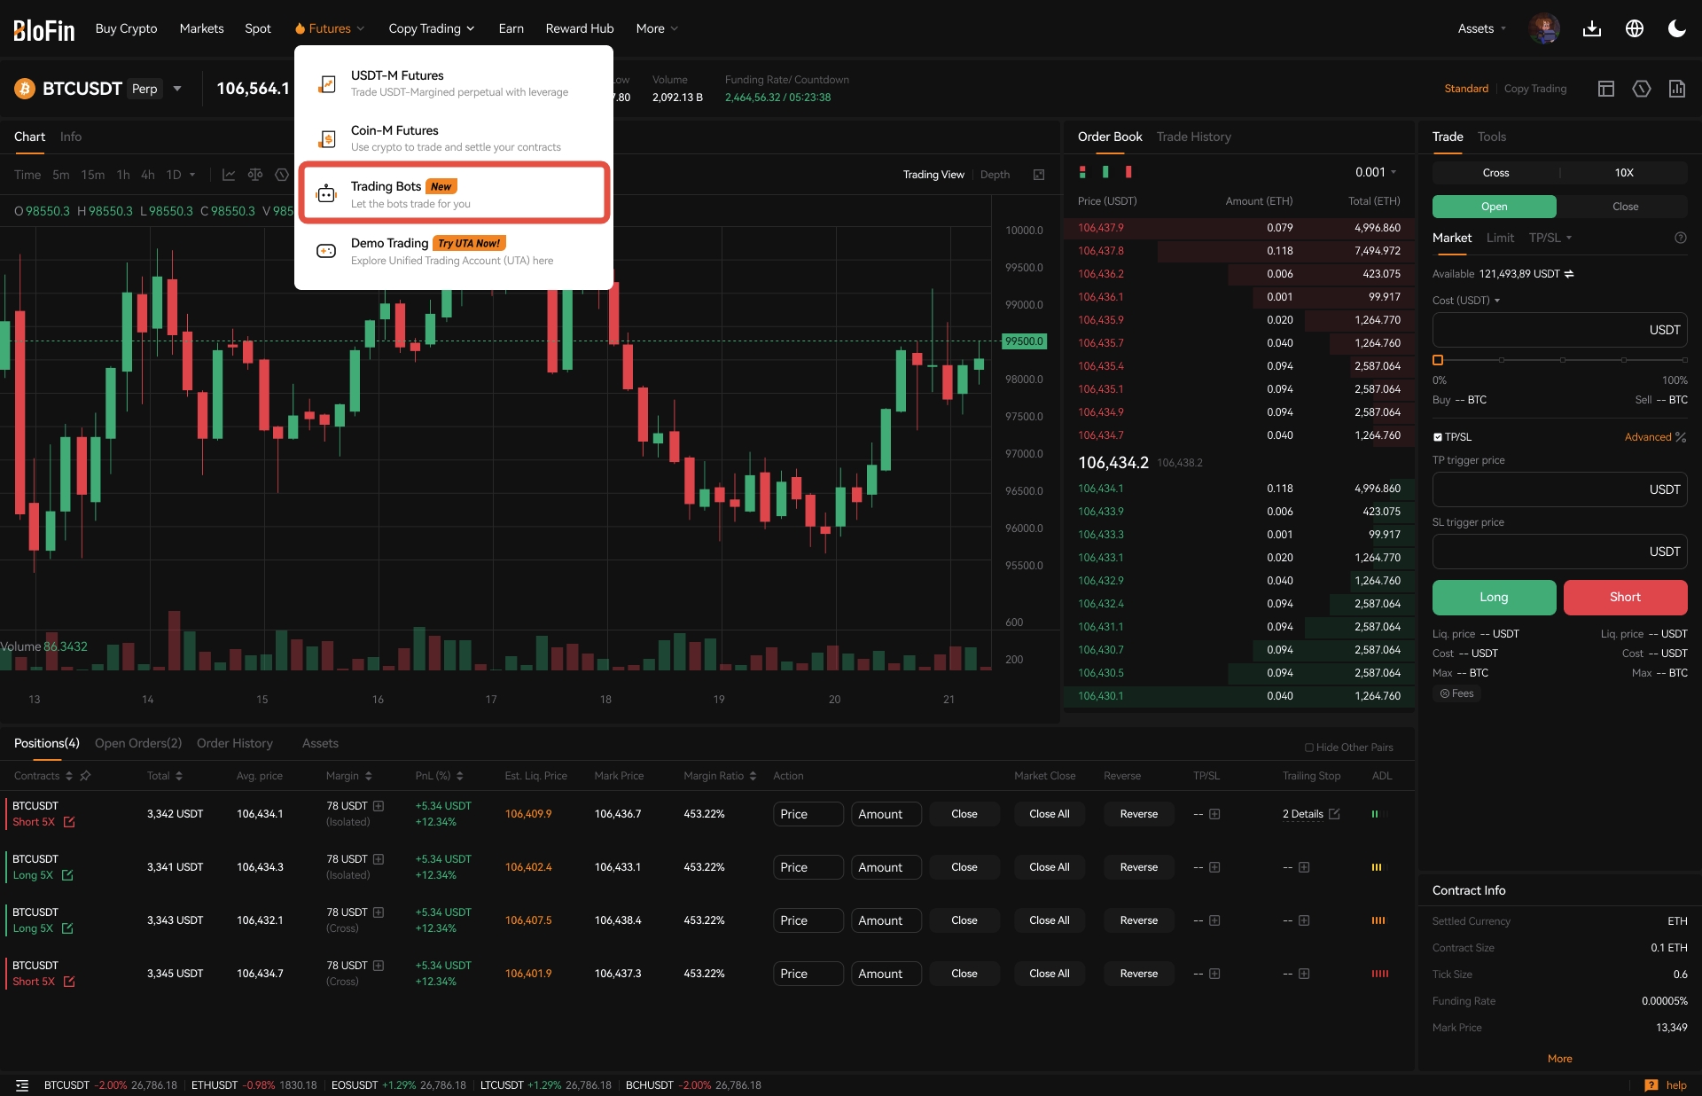Expand the 1D timeframe dropdown
Image resolution: width=1702 pixels, height=1096 pixels.
(x=192, y=175)
